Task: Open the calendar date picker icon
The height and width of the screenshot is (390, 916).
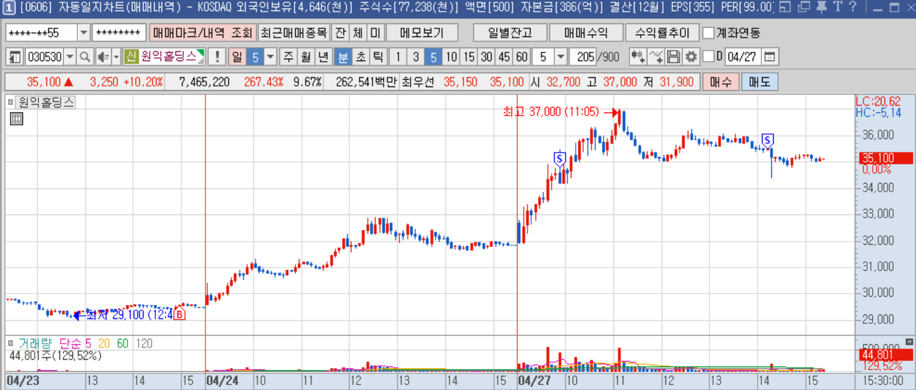Action: pyautogui.click(x=769, y=57)
